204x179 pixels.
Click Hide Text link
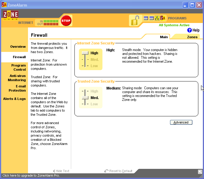point(61,171)
